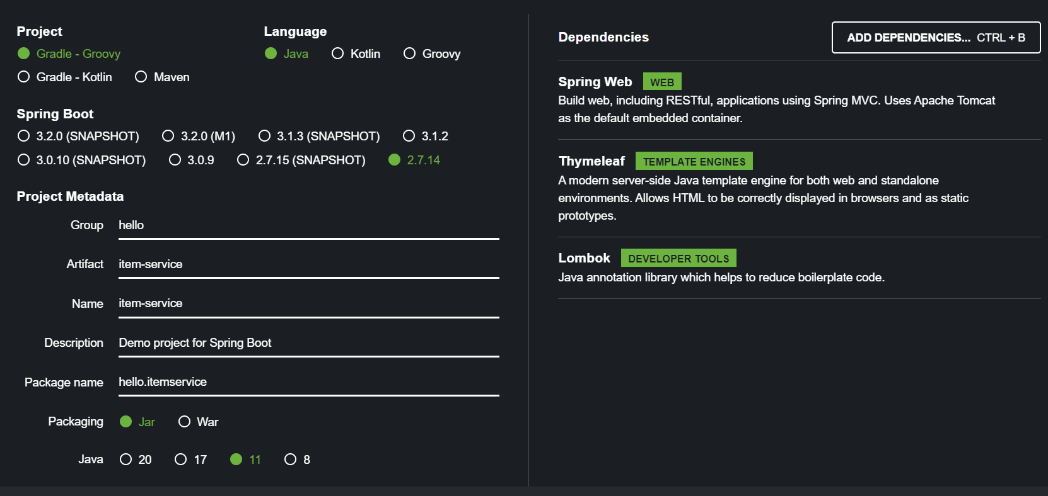
Task: Select Kotlin as the language
Action: (356, 54)
